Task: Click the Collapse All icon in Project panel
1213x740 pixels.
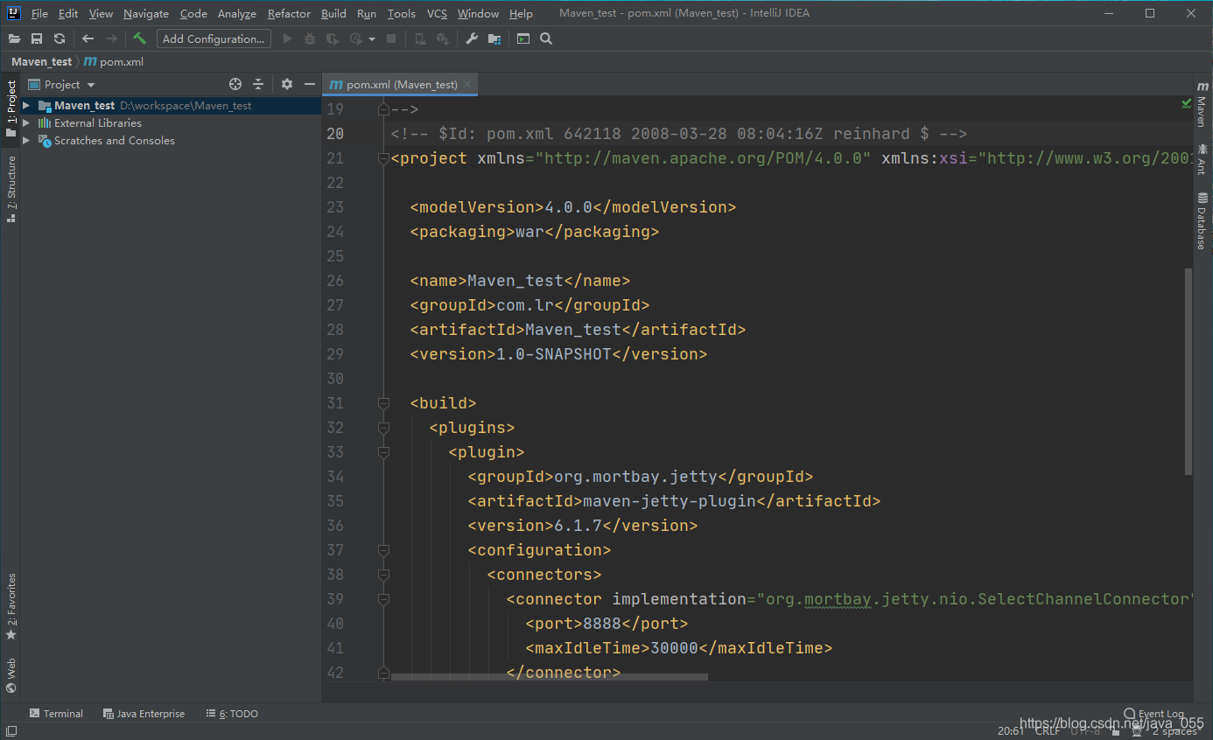Action: point(258,84)
